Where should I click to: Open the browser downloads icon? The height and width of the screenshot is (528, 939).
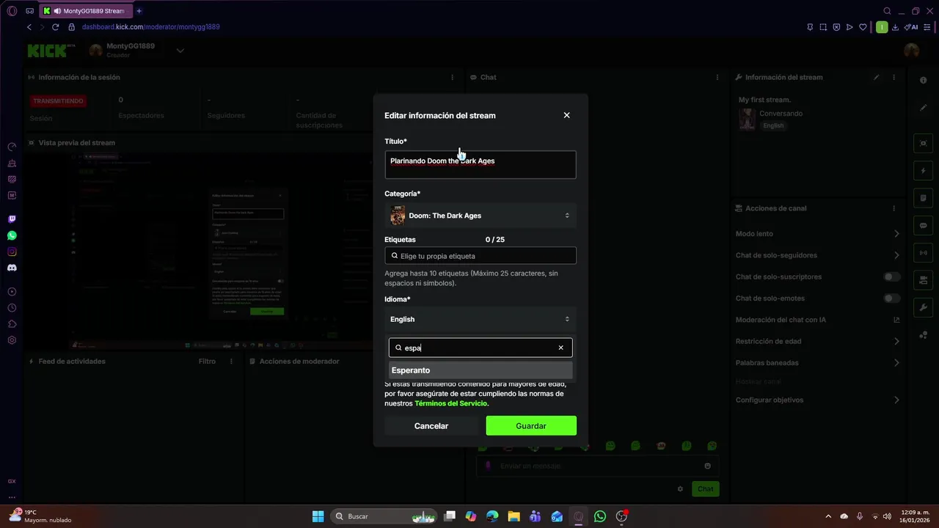pyautogui.click(x=895, y=27)
